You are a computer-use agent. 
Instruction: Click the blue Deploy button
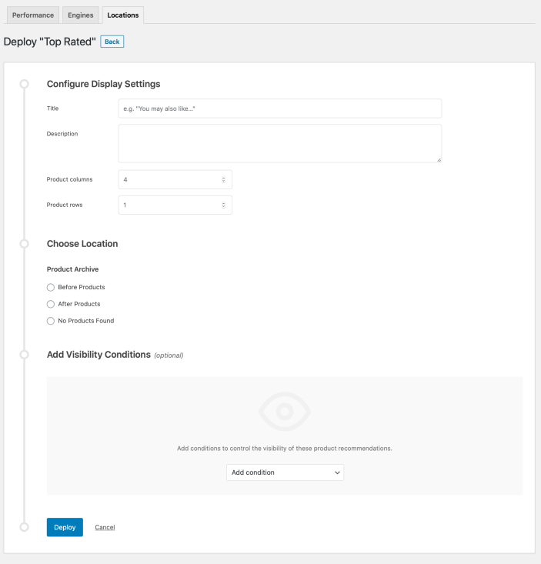point(65,527)
